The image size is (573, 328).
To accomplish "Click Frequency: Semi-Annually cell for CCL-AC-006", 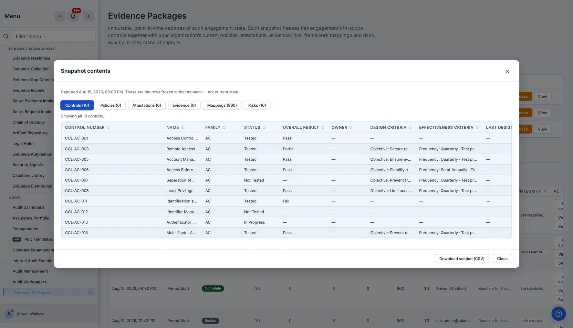I will 449,170.
